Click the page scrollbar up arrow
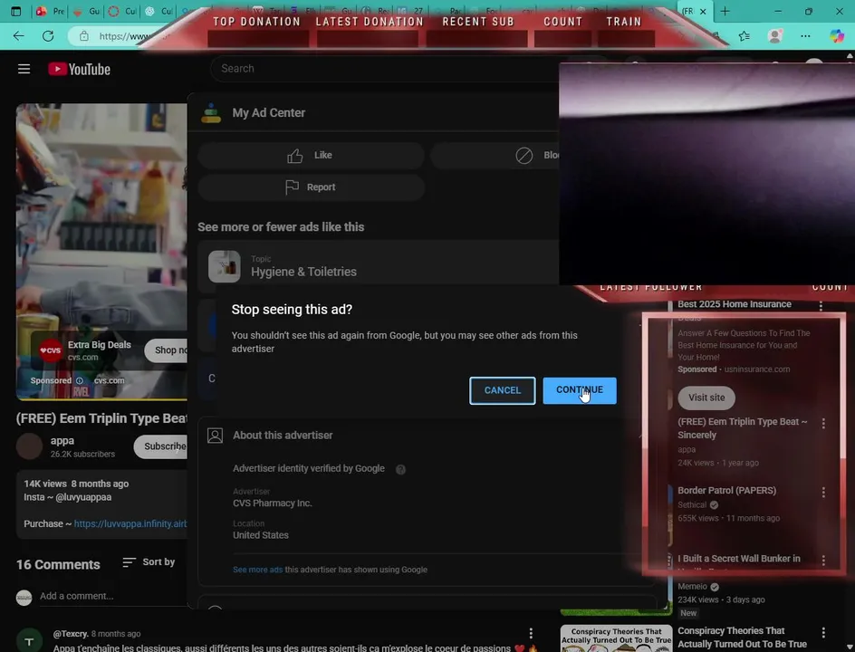 849,56
